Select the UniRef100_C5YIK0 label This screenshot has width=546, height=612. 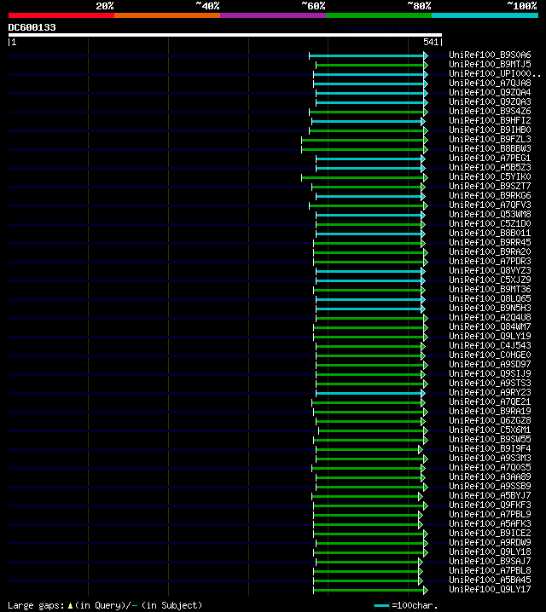(490, 176)
